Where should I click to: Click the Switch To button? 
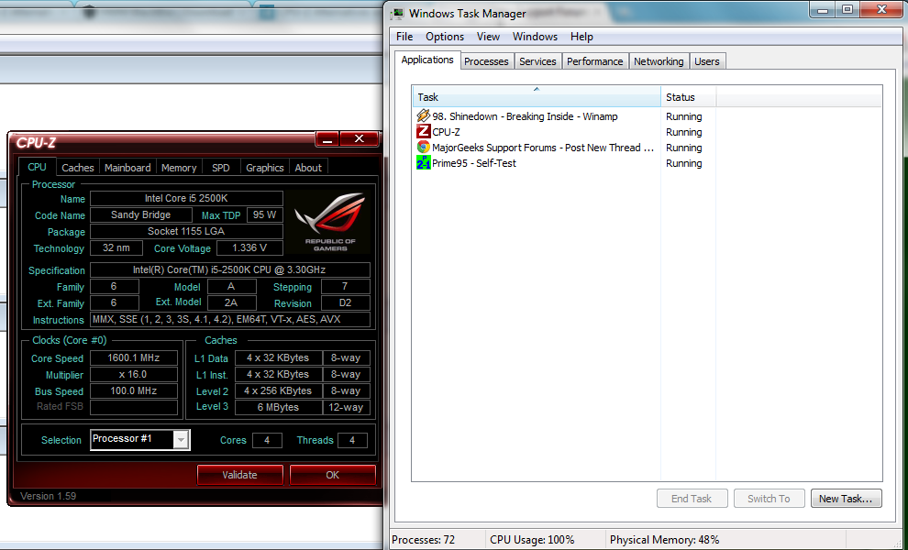click(x=769, y=499)
